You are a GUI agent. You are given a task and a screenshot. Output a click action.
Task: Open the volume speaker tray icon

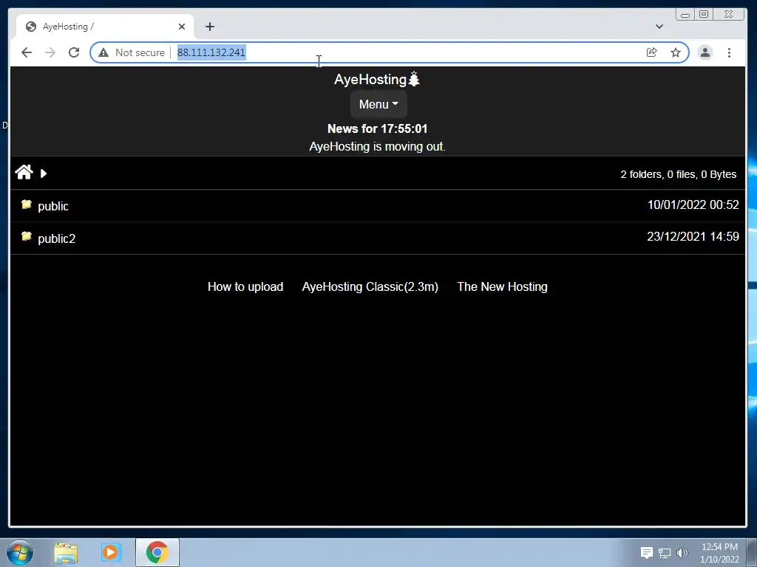tap(682, 553)
